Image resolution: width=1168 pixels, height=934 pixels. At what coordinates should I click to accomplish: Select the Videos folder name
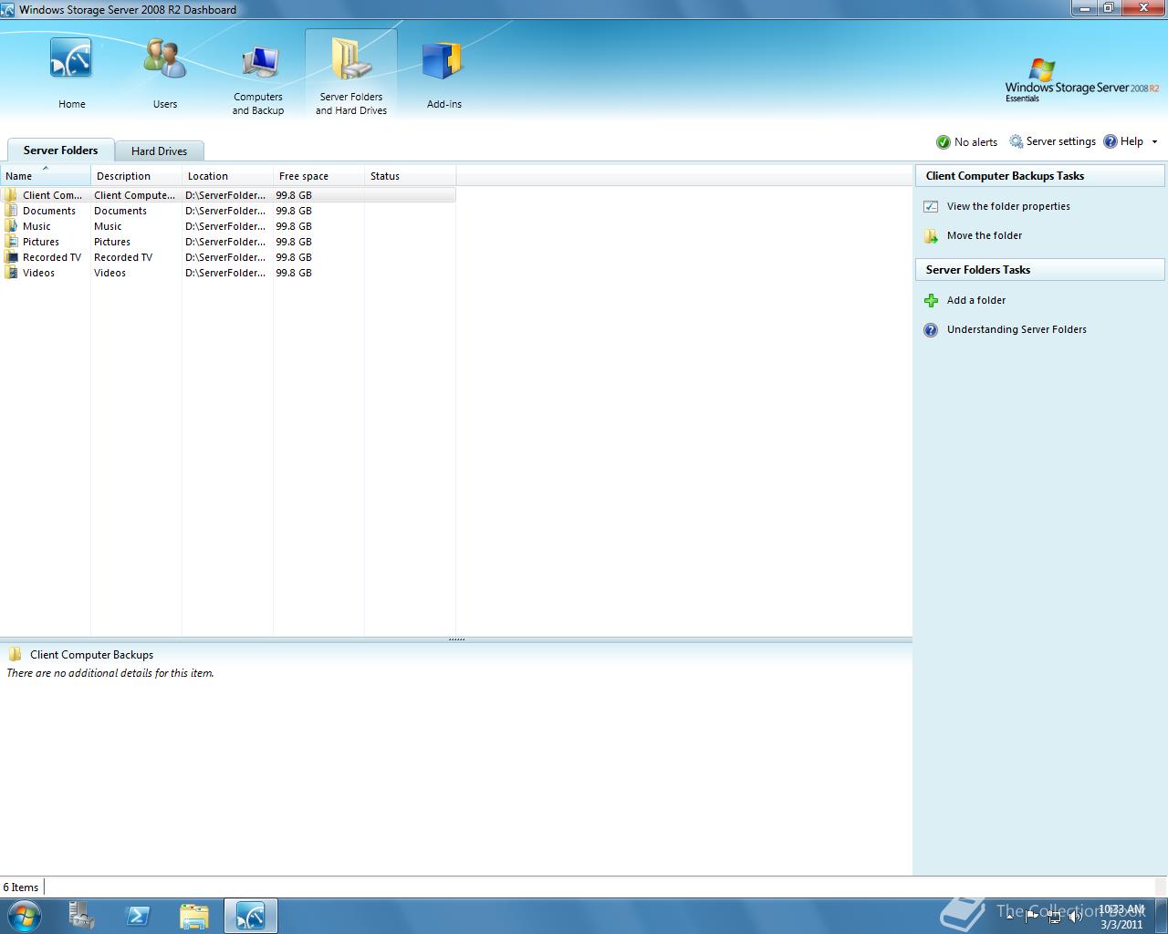pyautogui.click(x=38, y=273)
